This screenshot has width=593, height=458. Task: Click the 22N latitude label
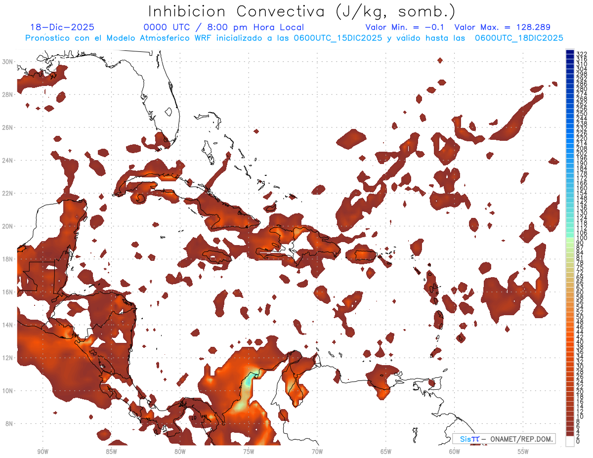[x=8, y=193]
